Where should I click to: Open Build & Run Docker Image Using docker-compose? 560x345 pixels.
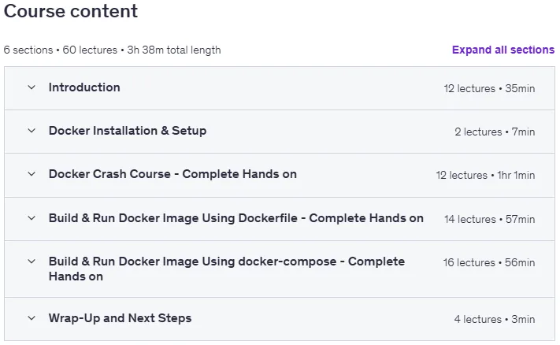226,269
